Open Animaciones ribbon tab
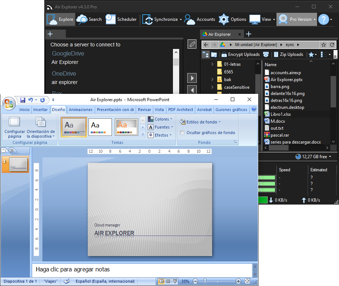This screenshot has height=286, width=339. pyautogui.click(x=81, y=110)
